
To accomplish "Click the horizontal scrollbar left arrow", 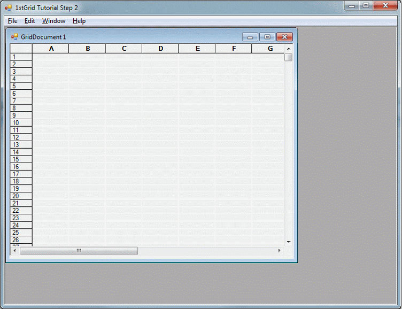I will tap(14, 250).
